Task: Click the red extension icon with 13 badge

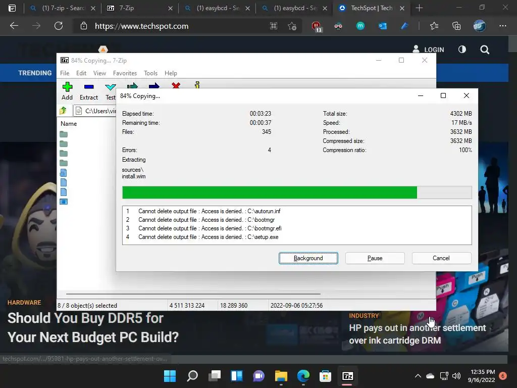Action: coord(317,26)
